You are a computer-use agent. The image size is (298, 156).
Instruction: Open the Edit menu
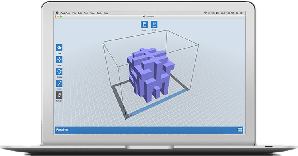(80, 13)
